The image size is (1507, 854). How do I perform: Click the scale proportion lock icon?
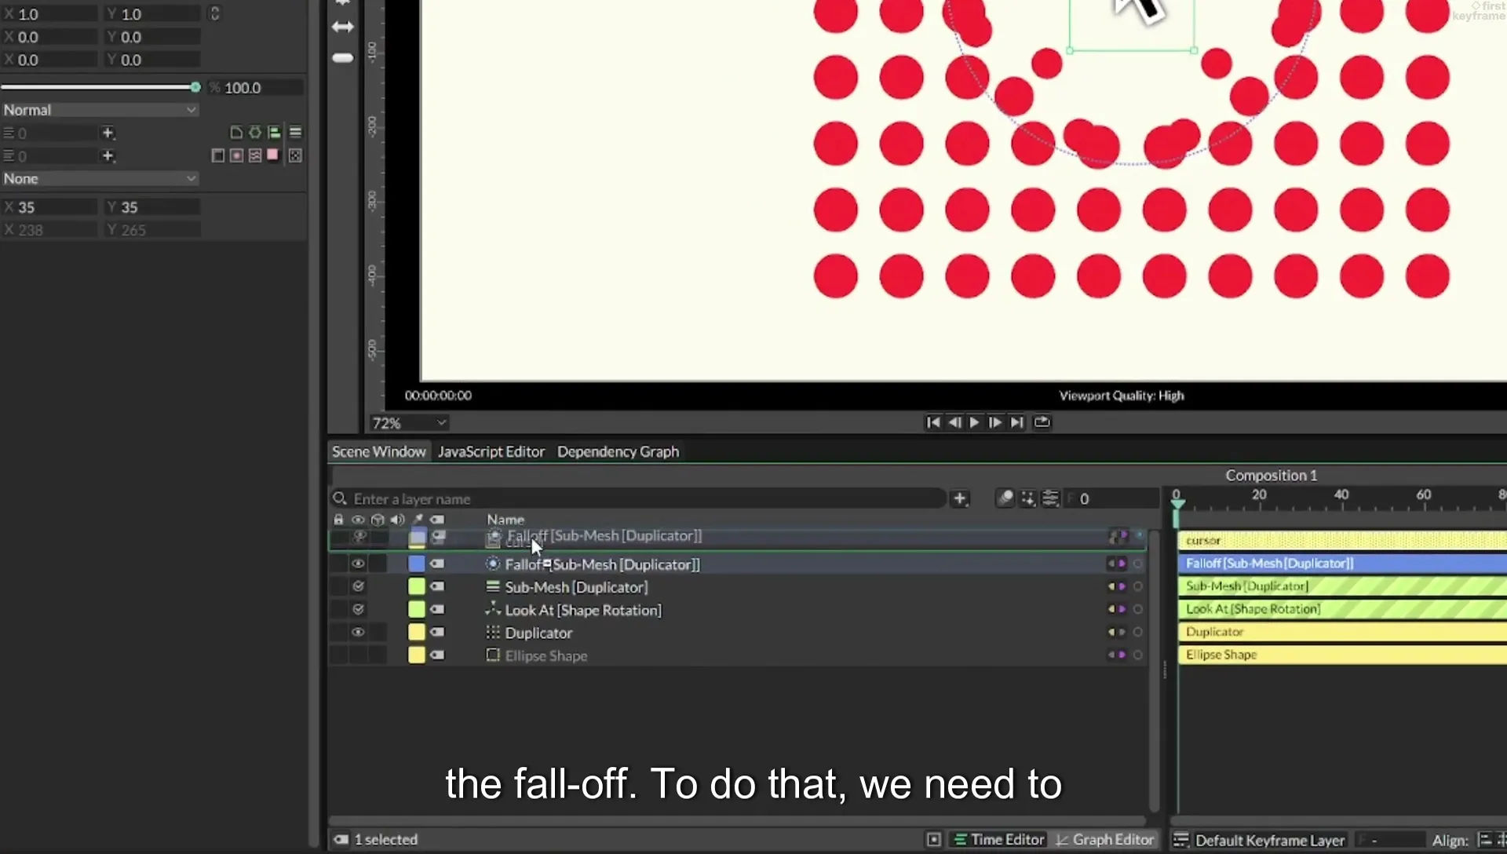tap(214, 13)
